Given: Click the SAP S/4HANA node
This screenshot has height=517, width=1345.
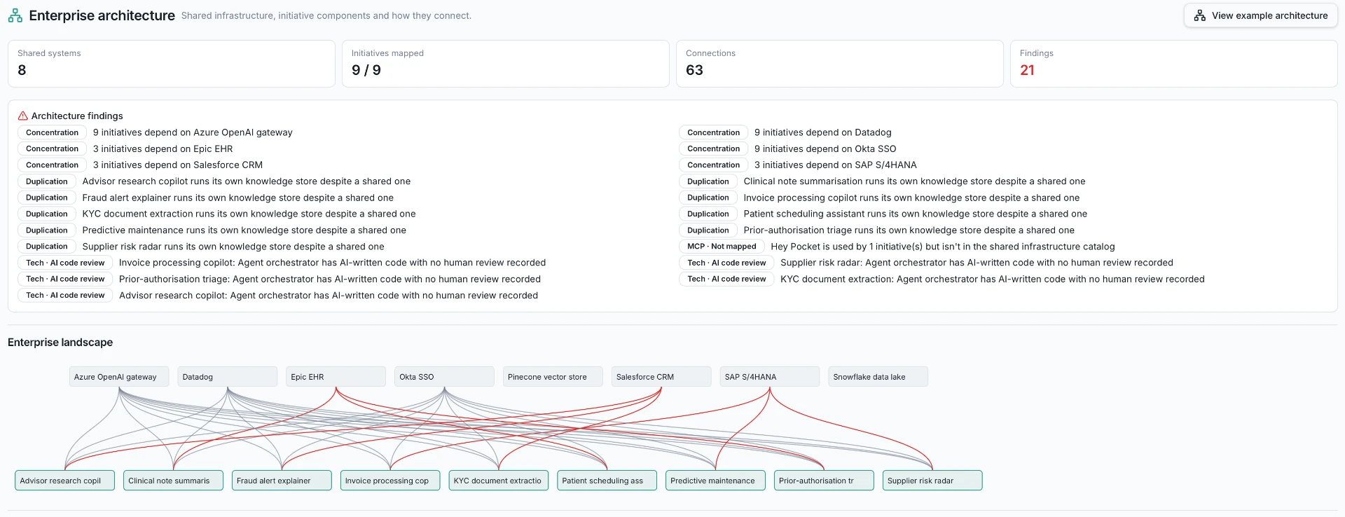Looking at the screenshot, I should pyautogui.click(x=770, y=377).
